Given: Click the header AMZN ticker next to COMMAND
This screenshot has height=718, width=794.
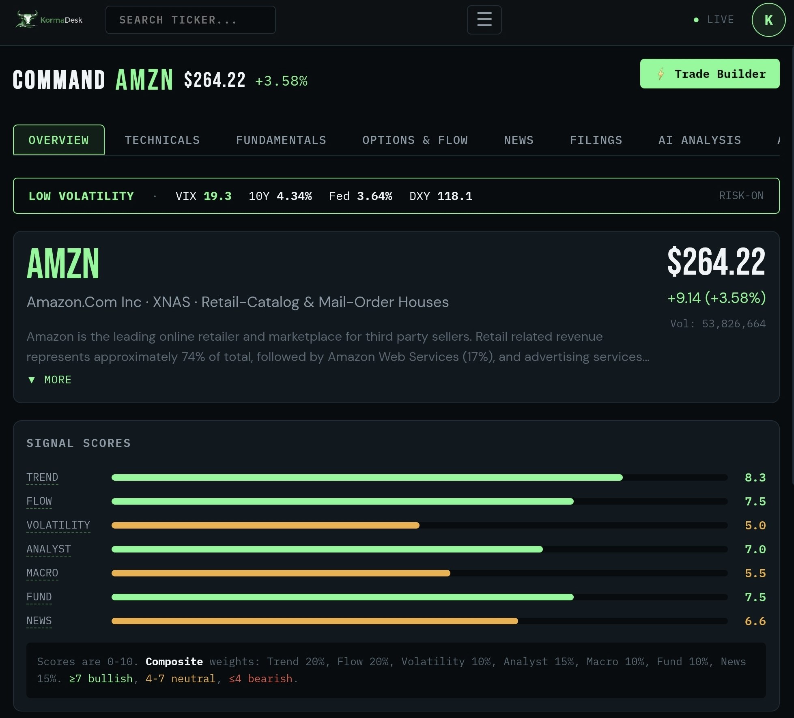Looking at the screenshot, I should (x=144, y=80).
